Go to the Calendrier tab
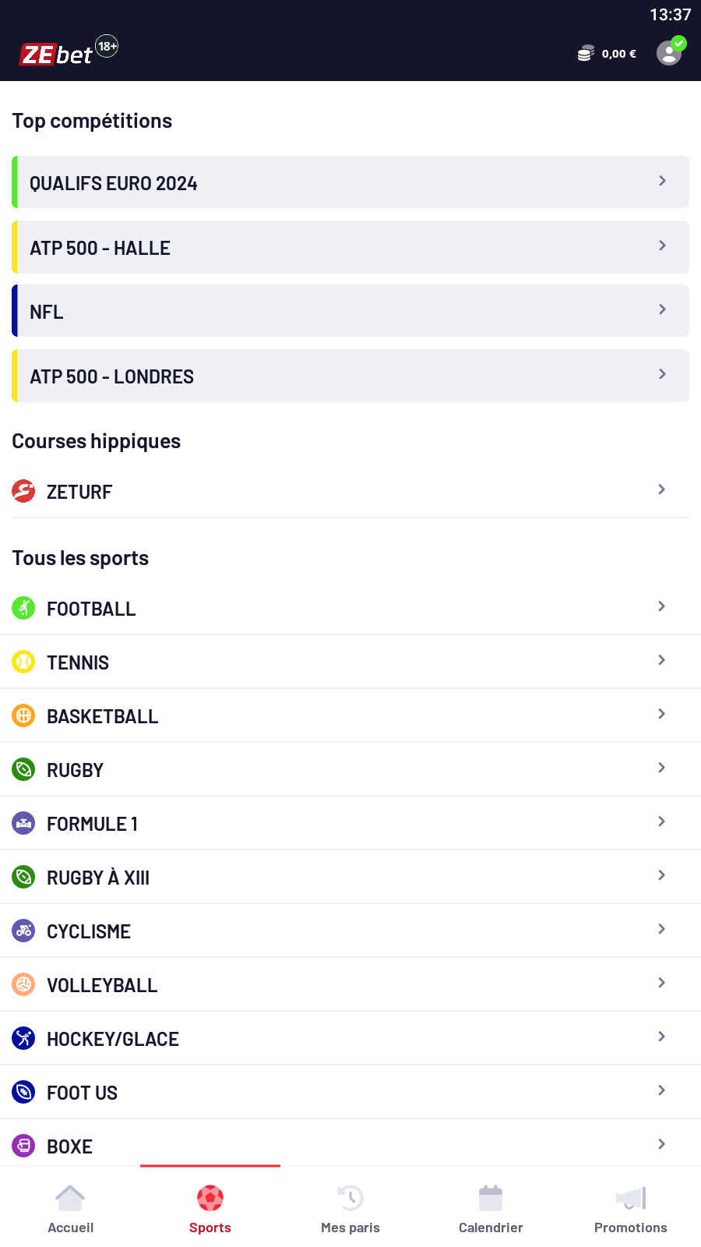 (x=491, y=1210)
